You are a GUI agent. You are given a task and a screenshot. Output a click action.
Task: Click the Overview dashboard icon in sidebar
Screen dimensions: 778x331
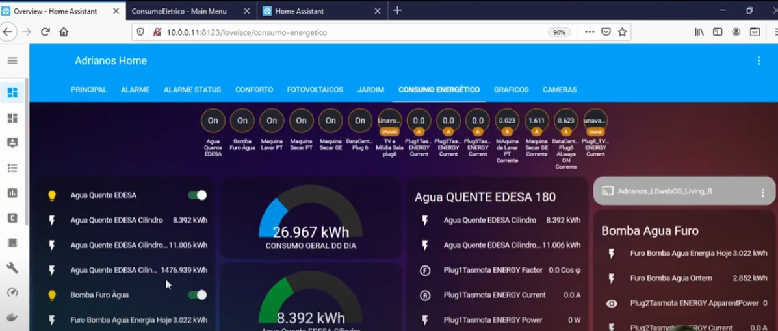[x=12, y=93]
